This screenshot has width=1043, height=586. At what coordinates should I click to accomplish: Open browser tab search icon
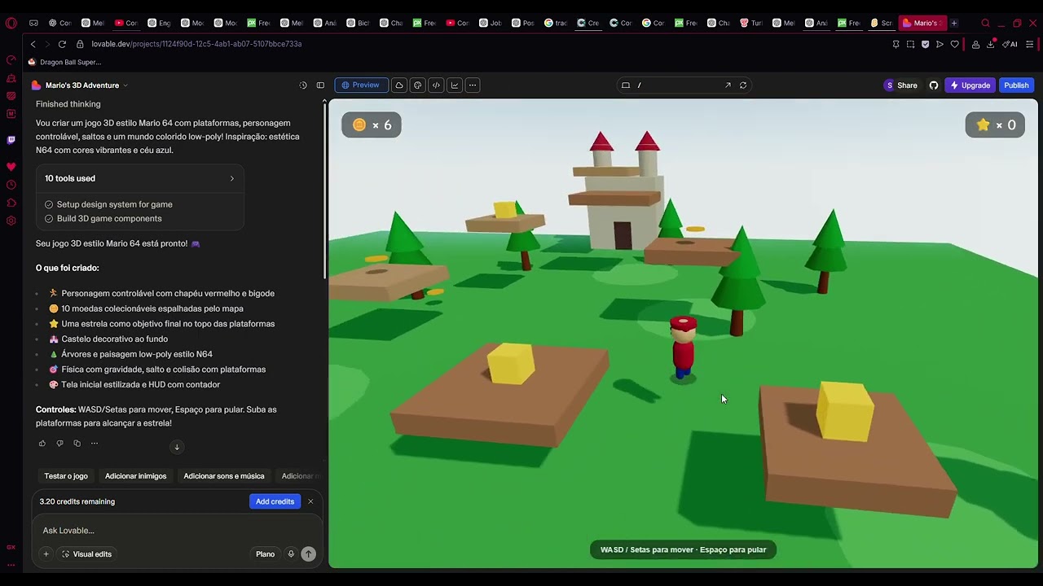[985, 23]
